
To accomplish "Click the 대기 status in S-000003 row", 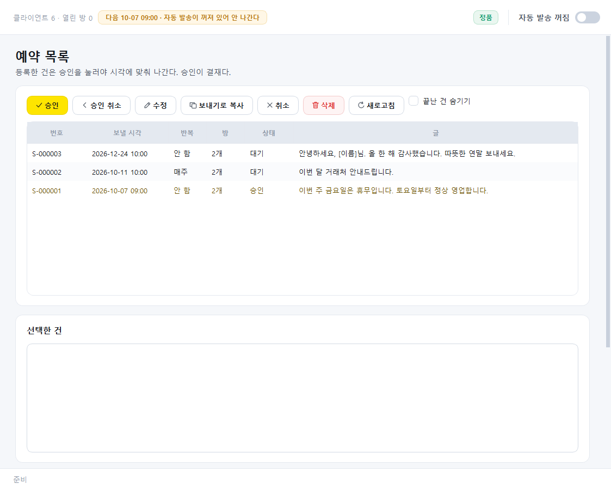I will coord(257,154).
